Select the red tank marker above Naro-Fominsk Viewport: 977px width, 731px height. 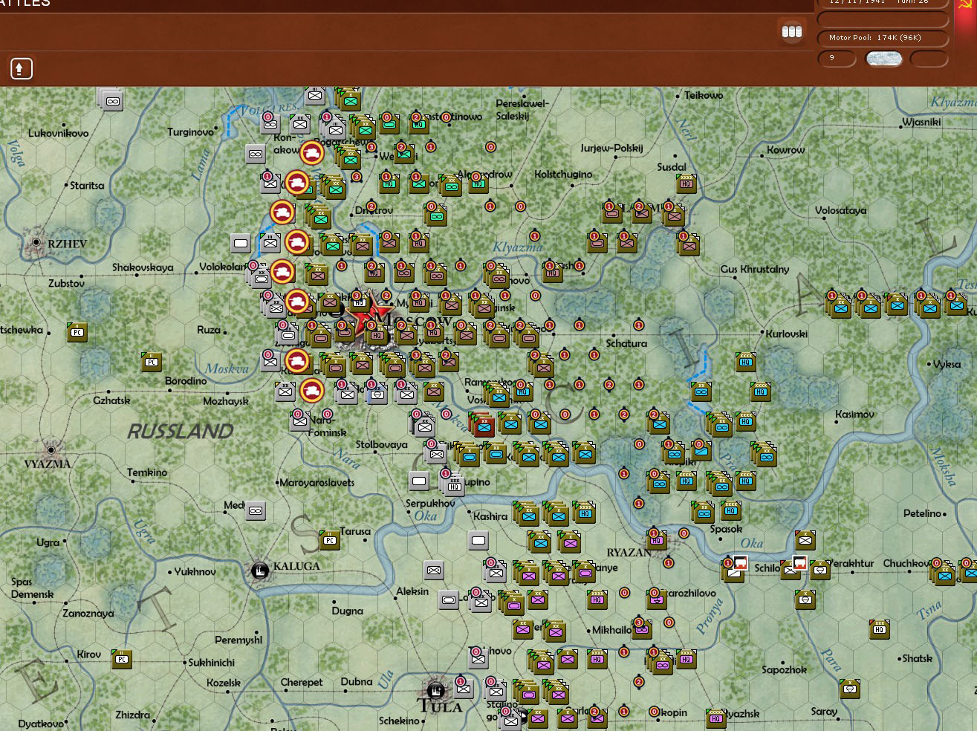coord(312,390)
